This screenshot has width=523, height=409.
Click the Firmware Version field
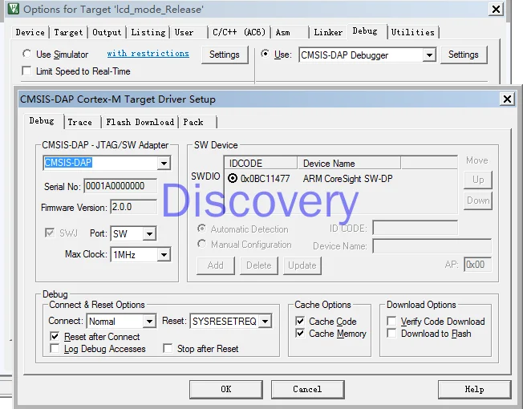point(133,207)
